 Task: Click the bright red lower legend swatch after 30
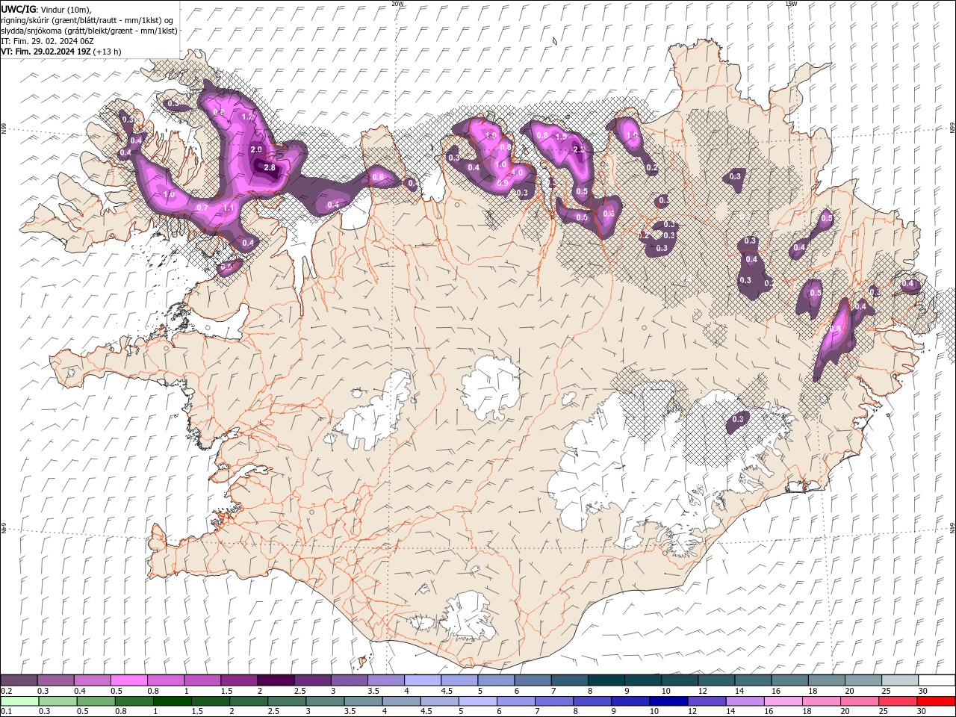[937, 701]
